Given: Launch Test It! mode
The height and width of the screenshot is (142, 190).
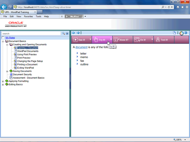Looking at the screenshot, I should click(164, 40).
